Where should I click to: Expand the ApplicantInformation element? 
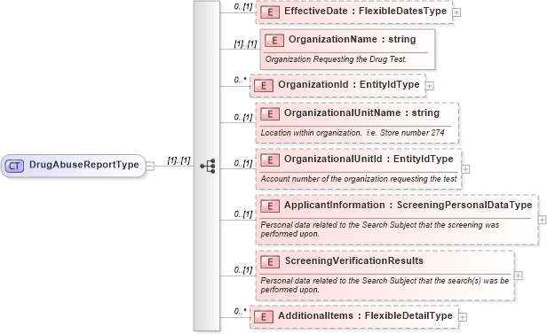(542, 220)
